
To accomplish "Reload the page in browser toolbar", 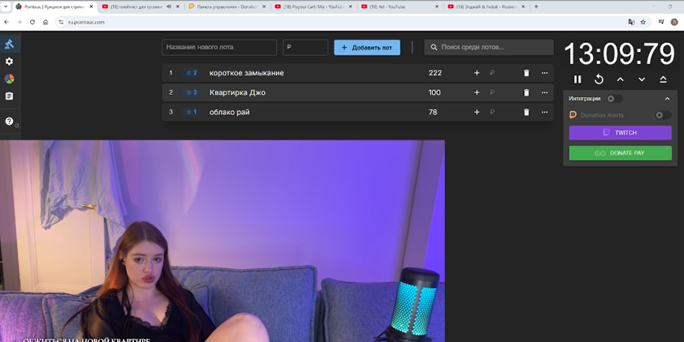I will coord(32,22).
